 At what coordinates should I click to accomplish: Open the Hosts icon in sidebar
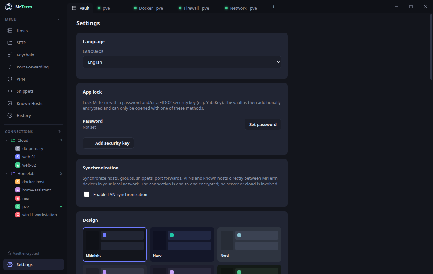10,31
